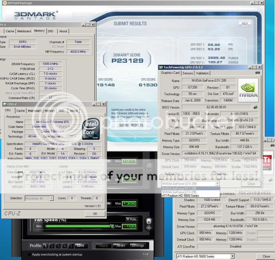Switch to the Sensors tab in GPU-Z
Image resolution: width=275 pixels, height=260 pixels.
coord(188,73)
